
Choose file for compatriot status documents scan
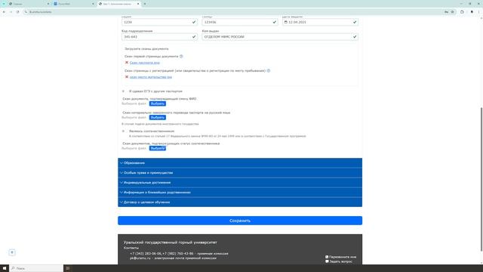pyautogui.click(x=158, y=148)
